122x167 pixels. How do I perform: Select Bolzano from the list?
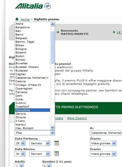coord(33,53)
